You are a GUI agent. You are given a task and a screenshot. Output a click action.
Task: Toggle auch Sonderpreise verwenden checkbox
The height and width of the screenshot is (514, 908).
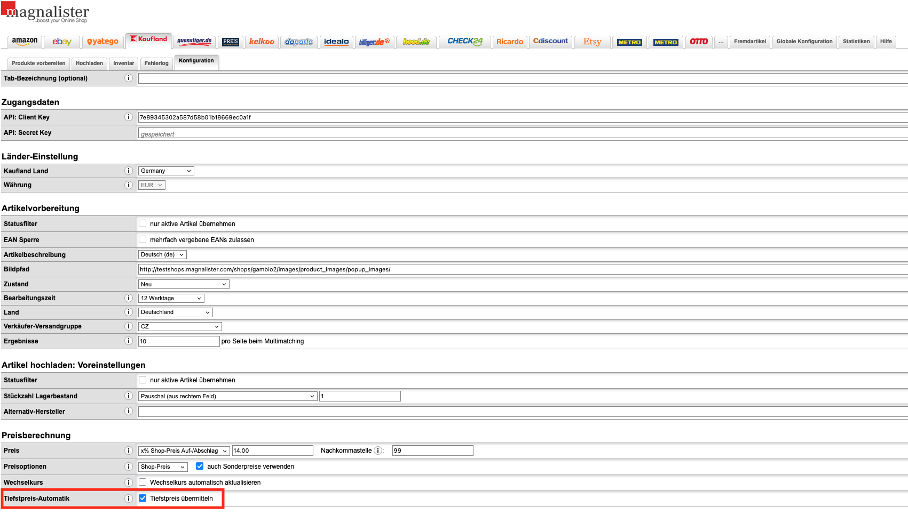pyautogui.click(x=200, y=467)
